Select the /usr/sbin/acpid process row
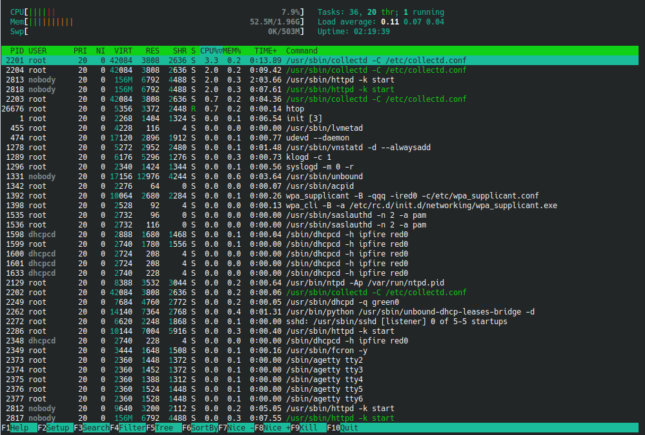This screenshot has width=645, height=435. (x=320, y=186)
